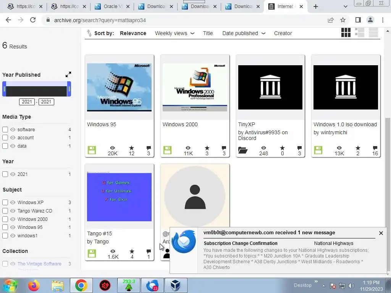Toggle the browser side panel icon
391x293 pixels.
point(358,20)
